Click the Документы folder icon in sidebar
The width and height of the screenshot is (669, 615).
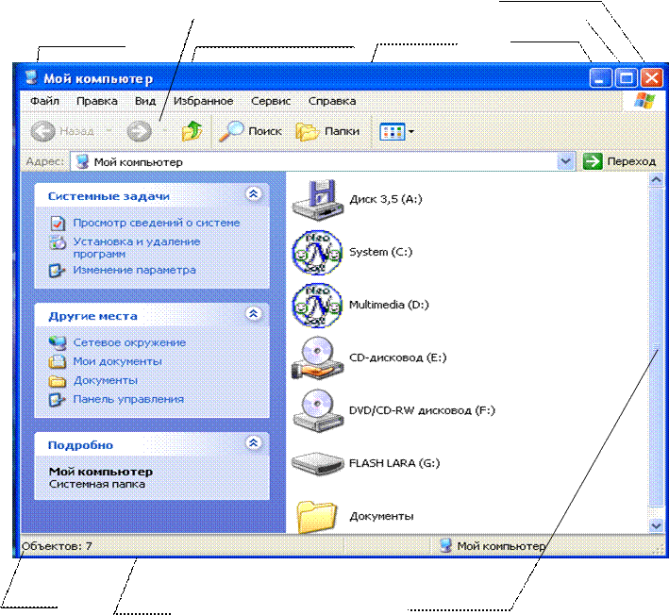pos(58,381)
